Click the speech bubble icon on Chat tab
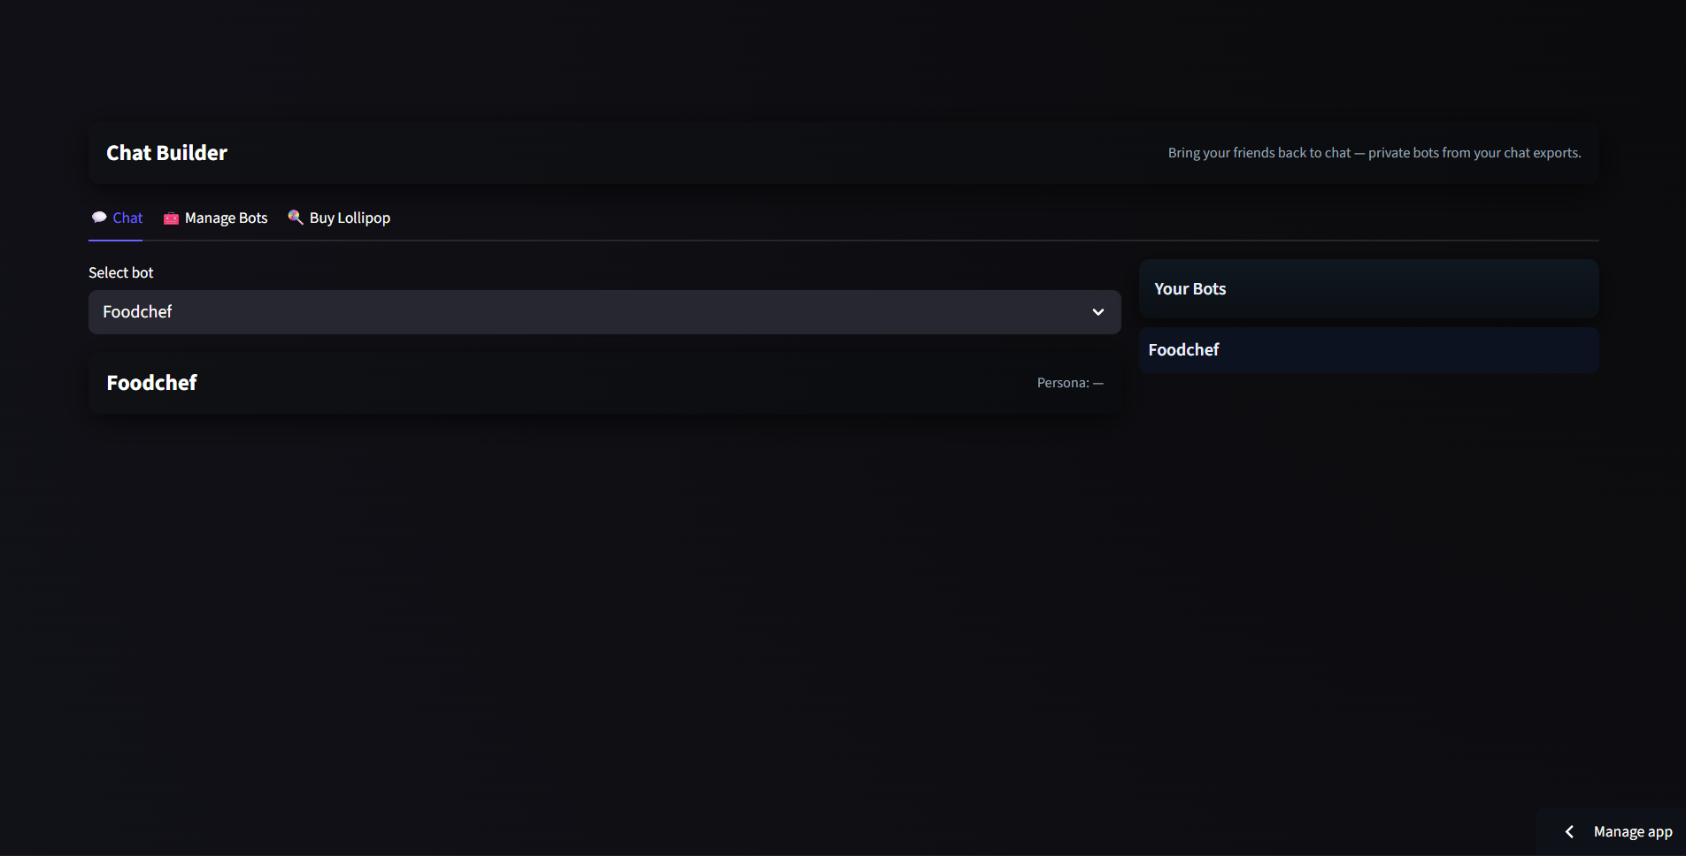The image size is (1686, 856). [99, 218]
